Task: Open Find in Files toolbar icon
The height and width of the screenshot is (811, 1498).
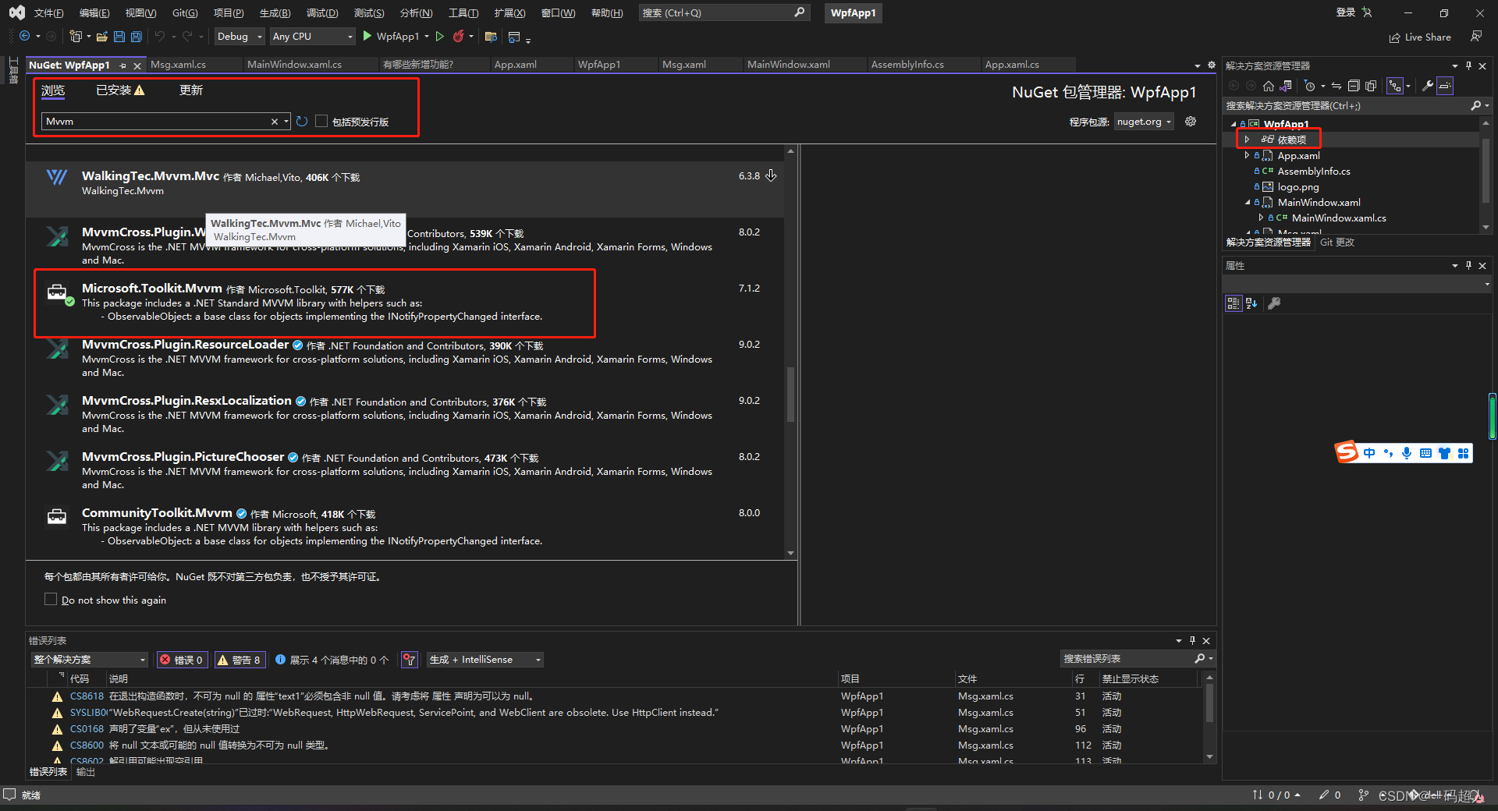Action: click(491, 37)
